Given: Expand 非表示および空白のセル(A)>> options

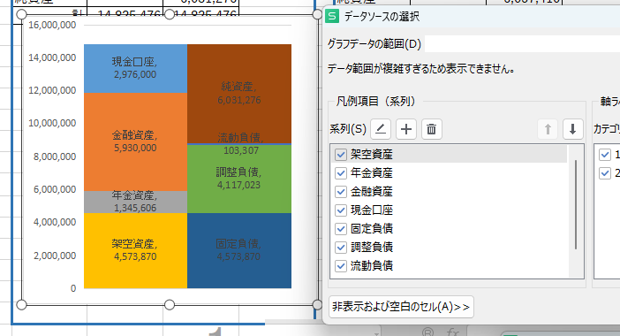Looking at the screenshot, I should [x=401, y=307].
